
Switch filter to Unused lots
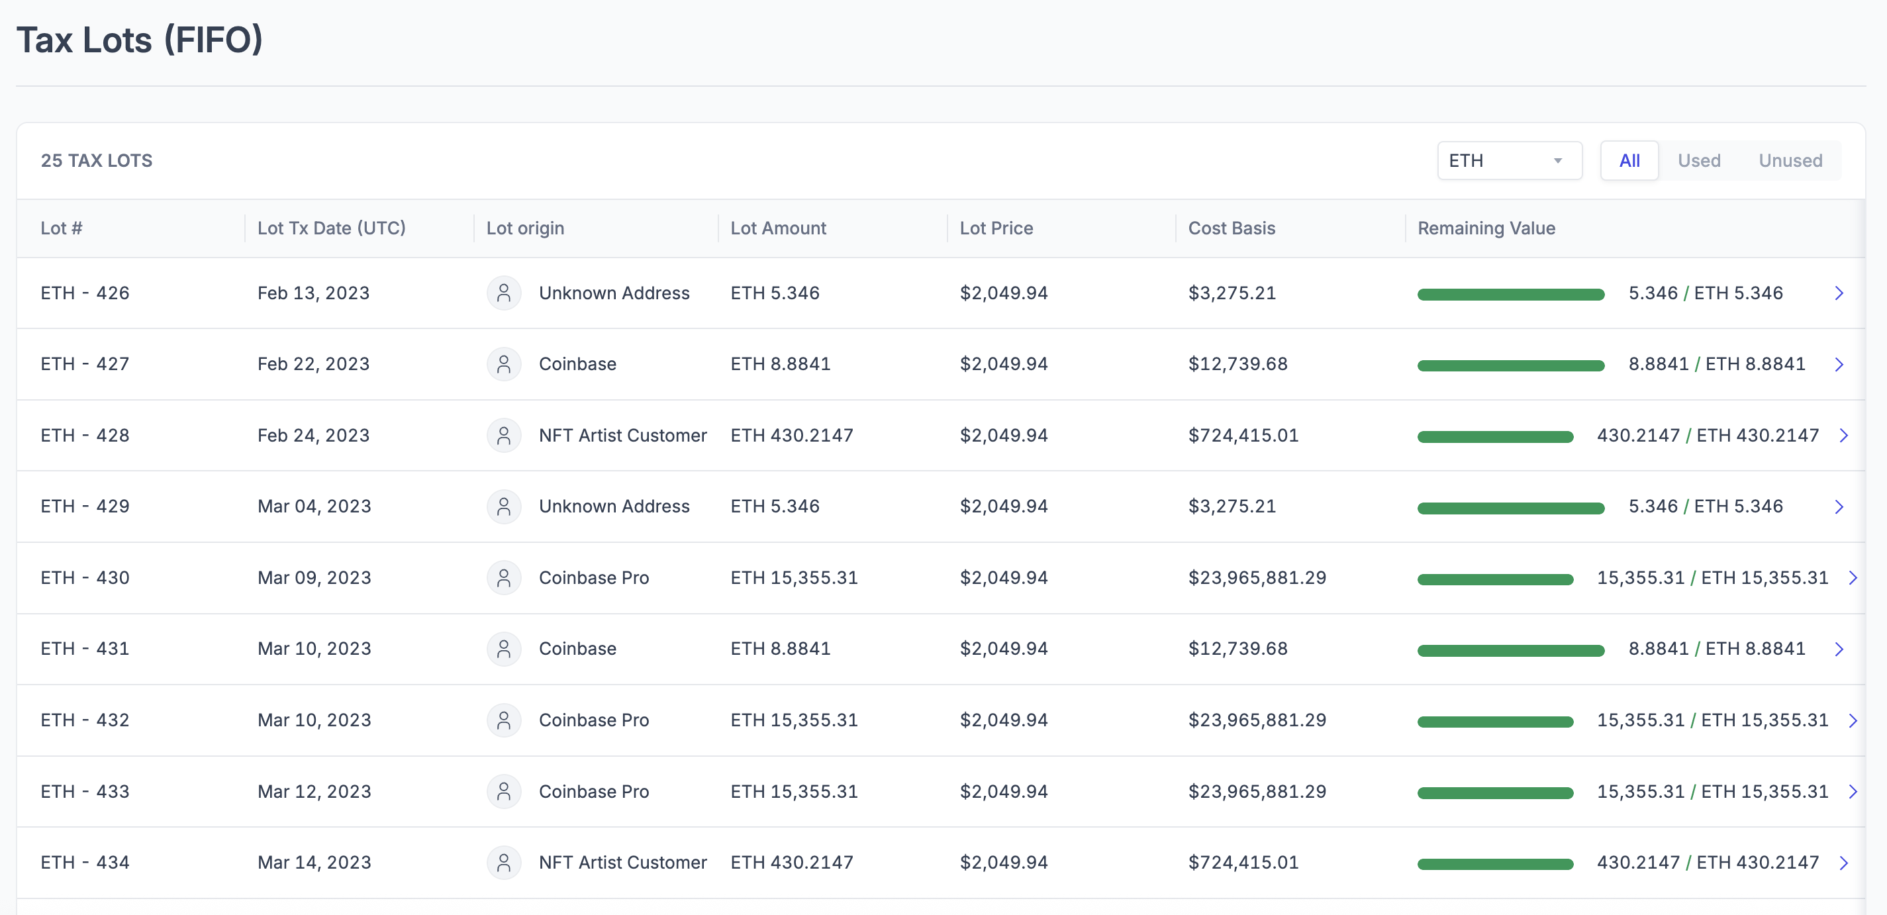(1790, 160)
